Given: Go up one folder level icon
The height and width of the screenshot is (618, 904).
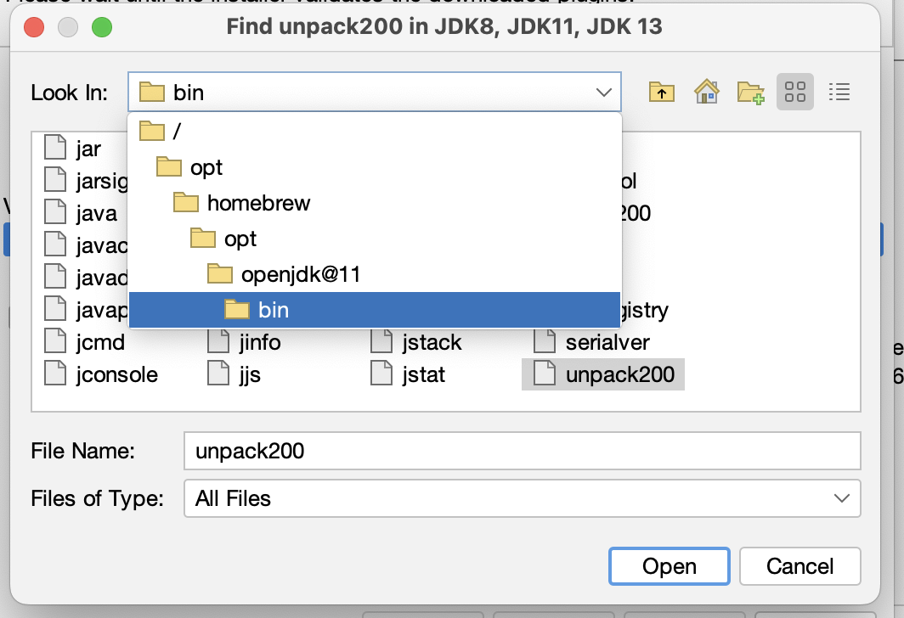Looking at the screenshot, I should click(x=662, y=93).
